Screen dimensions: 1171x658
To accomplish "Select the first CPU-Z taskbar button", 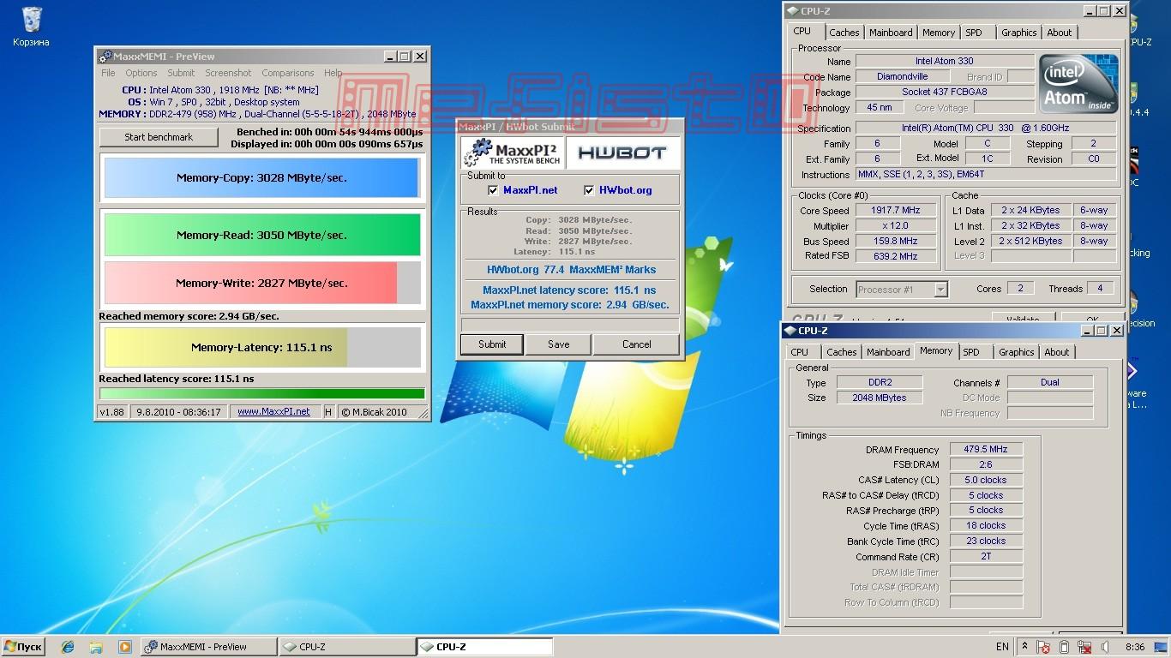I will tap(346, 647).
